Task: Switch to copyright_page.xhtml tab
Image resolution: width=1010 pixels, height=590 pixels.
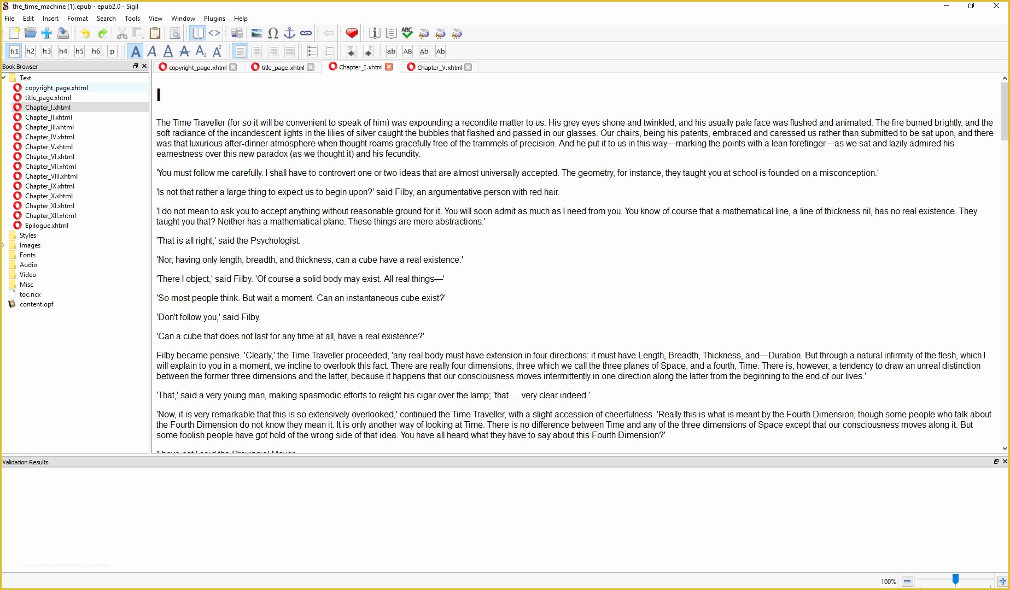Action: [x=197, y=67]
